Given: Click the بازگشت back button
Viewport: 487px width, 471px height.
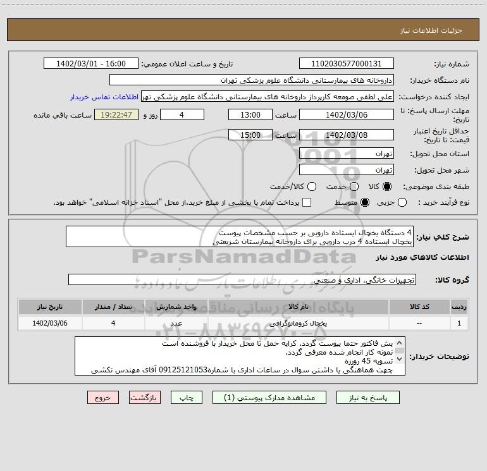Looking at the screenshot, I should click(x=145, y=398).
